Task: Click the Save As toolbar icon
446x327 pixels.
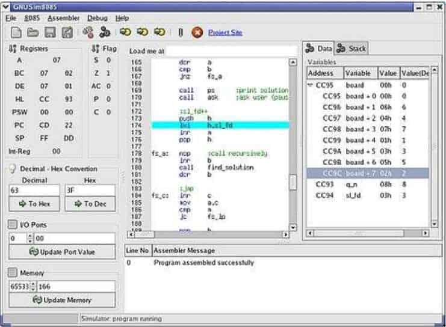Action: point(68,32)
